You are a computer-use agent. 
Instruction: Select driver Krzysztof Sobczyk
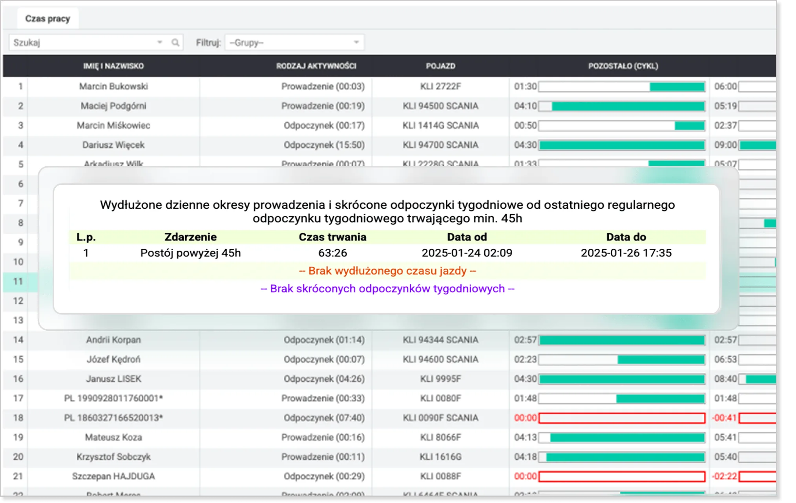pyautogui.click(x=113, y=457)
